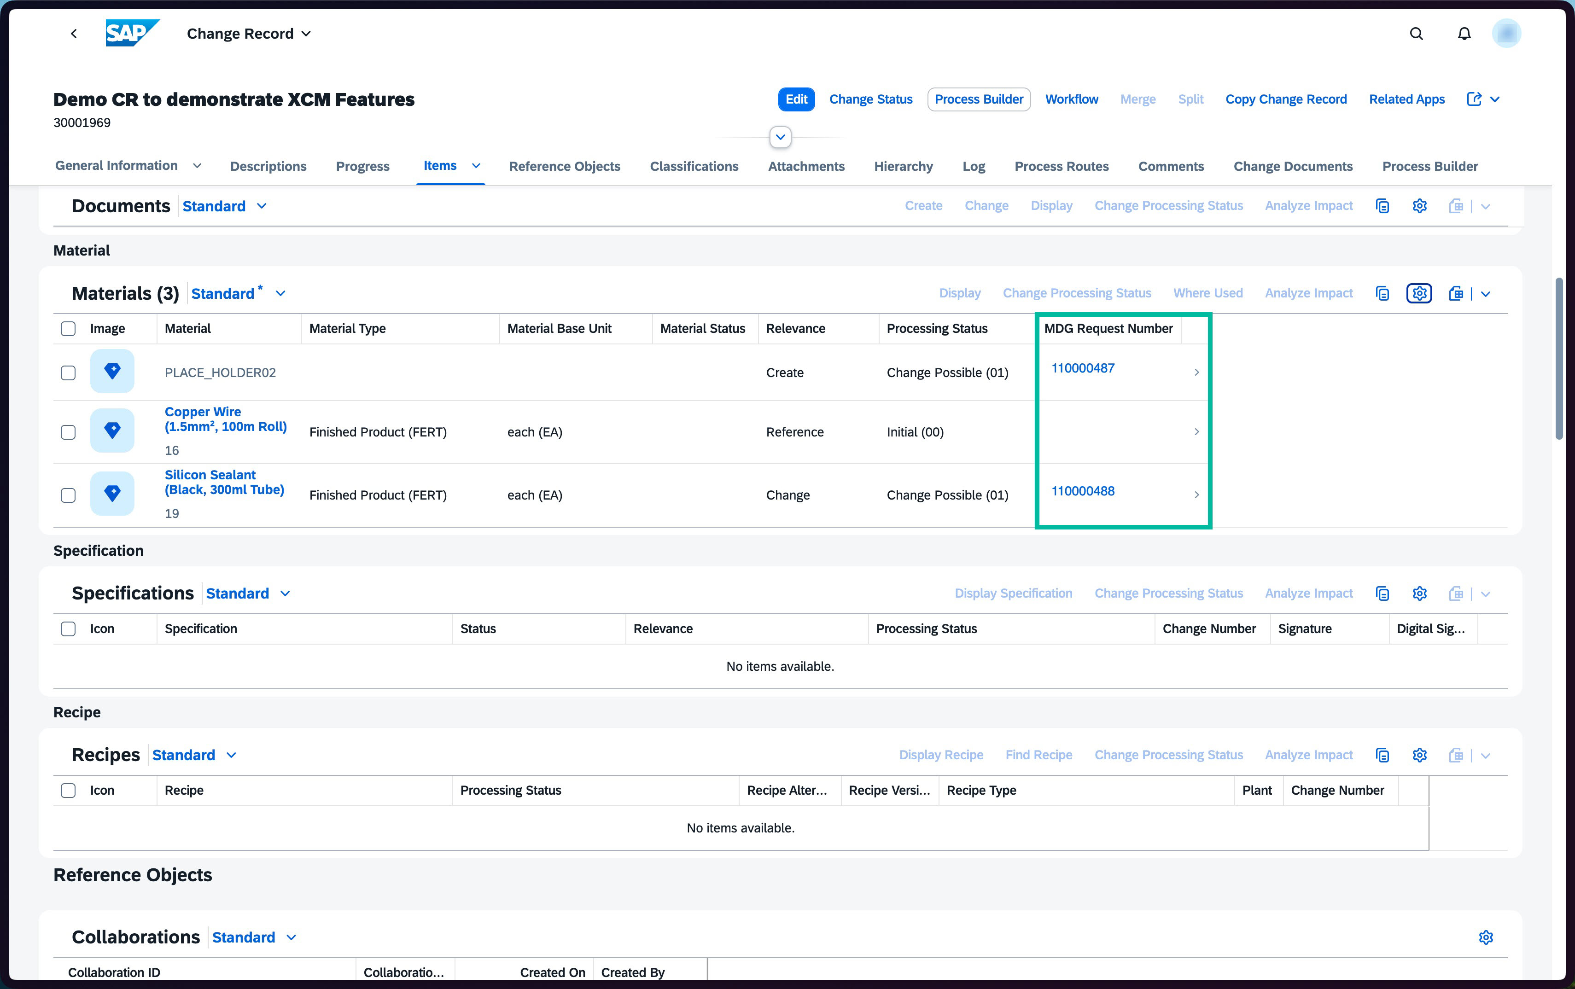Navigate into the Silicon Sealant row arrow
The image size is (1575, 989).
pos(1196,494)
